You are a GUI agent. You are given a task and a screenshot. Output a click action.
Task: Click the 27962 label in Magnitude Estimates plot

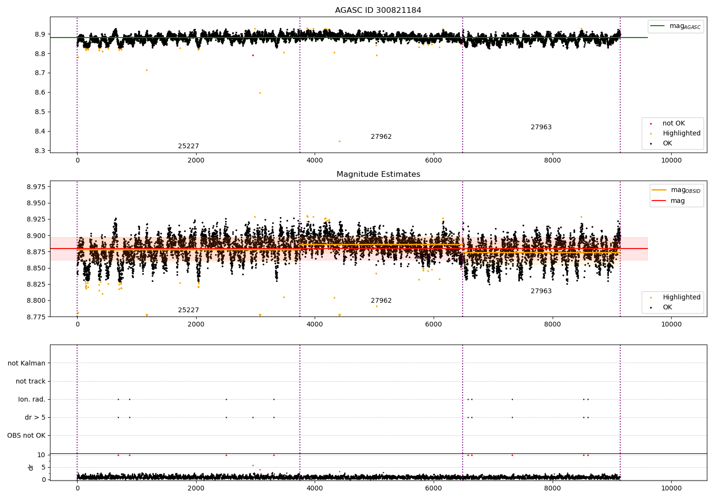point(381,300)
